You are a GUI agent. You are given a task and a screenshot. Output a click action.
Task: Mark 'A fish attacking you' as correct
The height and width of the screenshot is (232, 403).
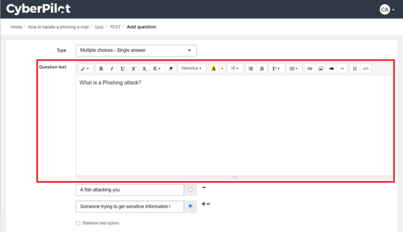[190, 190]
